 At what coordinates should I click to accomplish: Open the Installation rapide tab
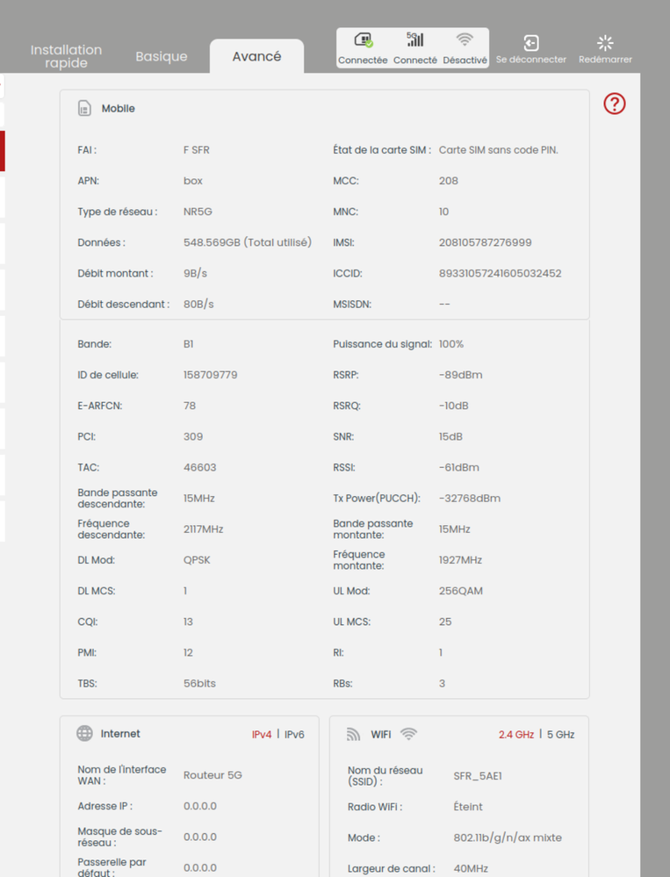[66, 56]
